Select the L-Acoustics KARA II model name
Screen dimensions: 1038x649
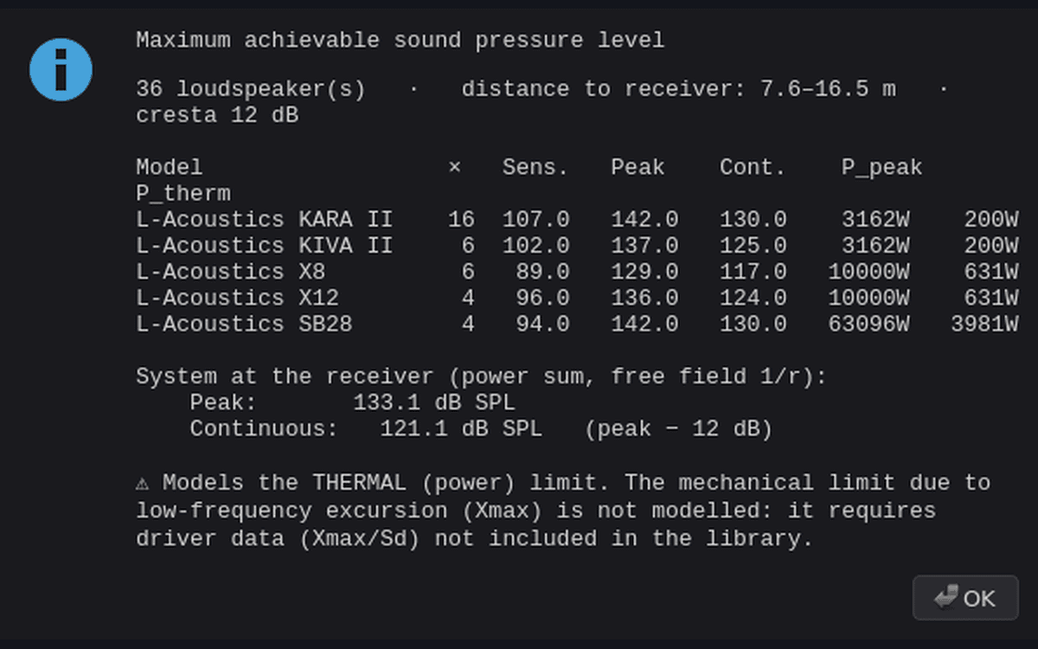coord(265,220)
